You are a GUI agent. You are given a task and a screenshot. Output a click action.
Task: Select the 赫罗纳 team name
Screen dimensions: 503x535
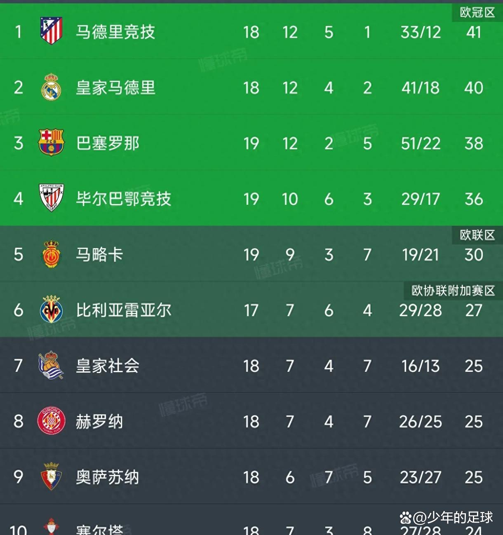[99, 421]
